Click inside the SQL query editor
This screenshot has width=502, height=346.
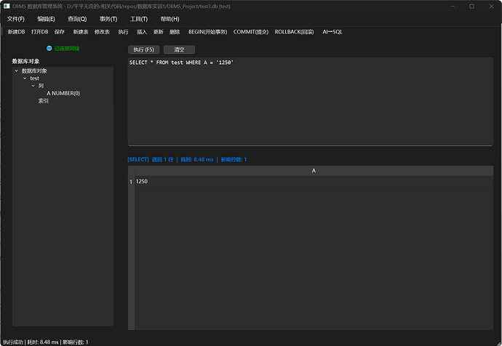pyautogui.click(x=310, y=102)
